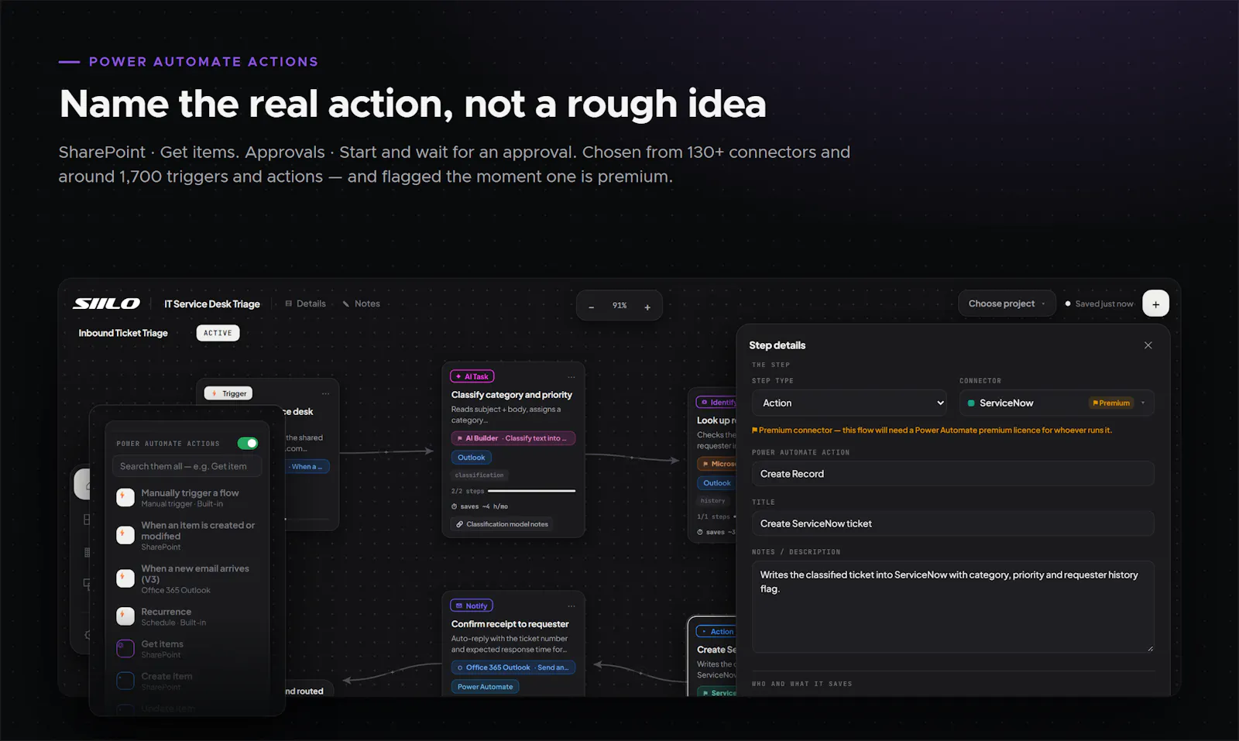This screenshot has height=741, width=1239.
Task: Open Confirm receipt card's three-dot menu
Action: pyautogui.click(x=571, y=605)
